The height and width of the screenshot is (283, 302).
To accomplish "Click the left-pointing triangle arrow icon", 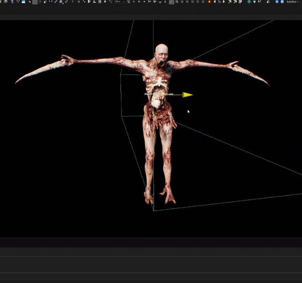I will tap(215, 2).
